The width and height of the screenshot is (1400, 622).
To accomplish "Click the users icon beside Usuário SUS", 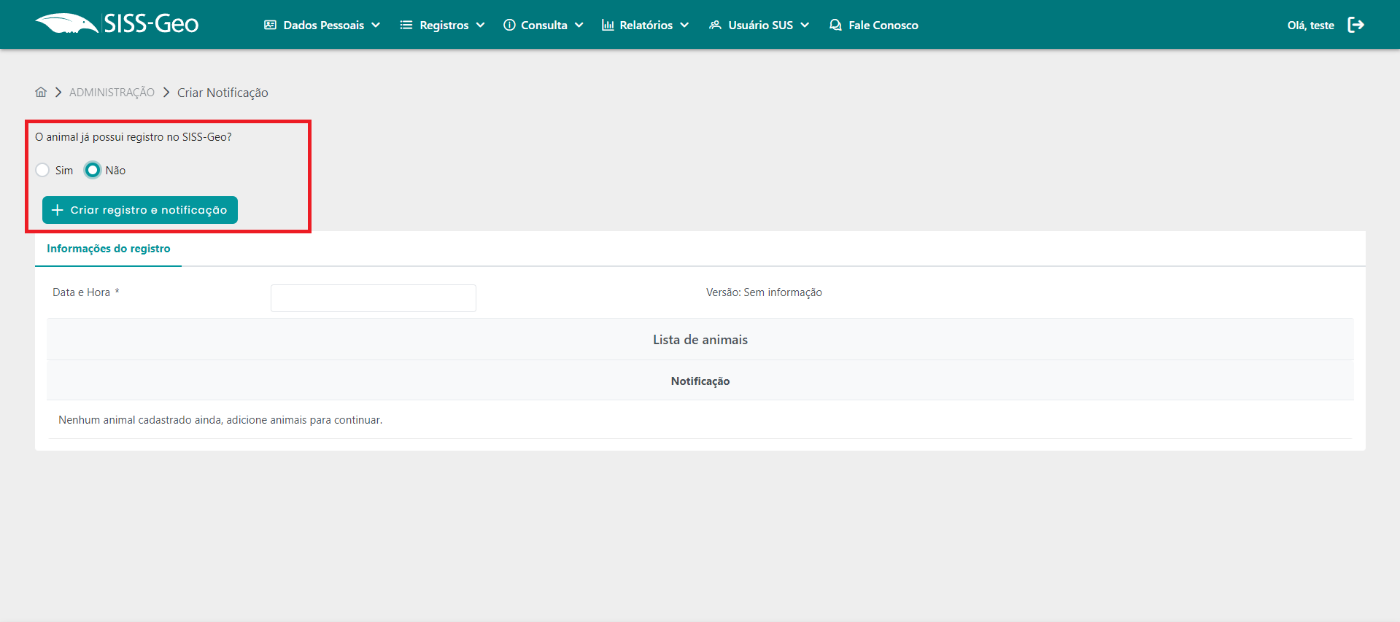I will [715, 25].
